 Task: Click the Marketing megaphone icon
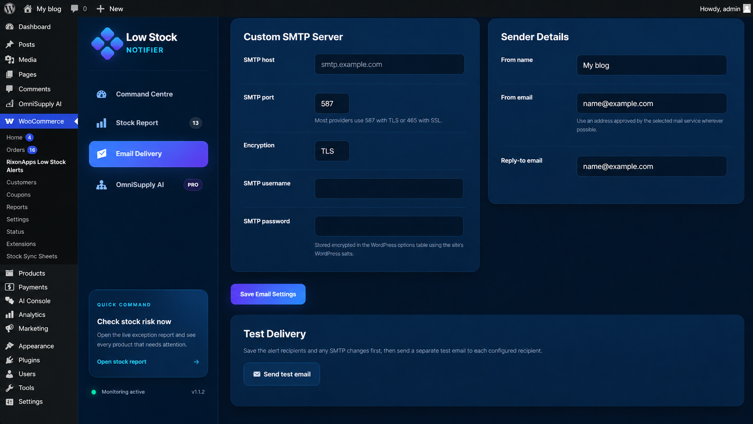coord(9,328)
